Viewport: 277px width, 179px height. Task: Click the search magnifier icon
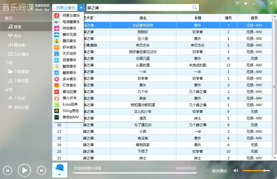(194, 7)
